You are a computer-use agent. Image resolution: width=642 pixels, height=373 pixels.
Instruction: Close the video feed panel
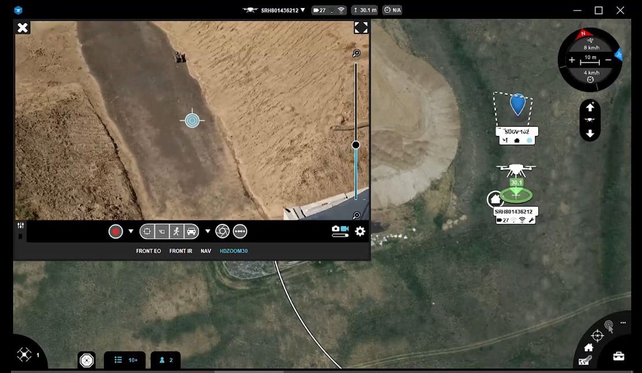pos(22,28)
